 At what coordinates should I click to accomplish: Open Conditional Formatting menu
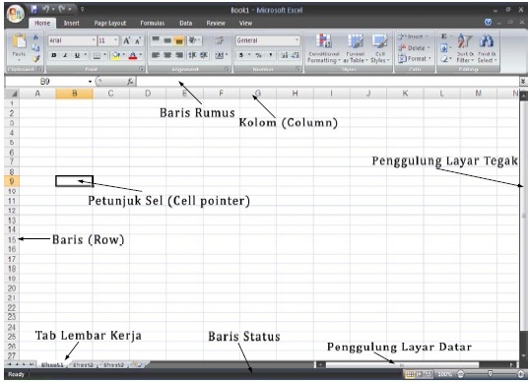point(323,48)
